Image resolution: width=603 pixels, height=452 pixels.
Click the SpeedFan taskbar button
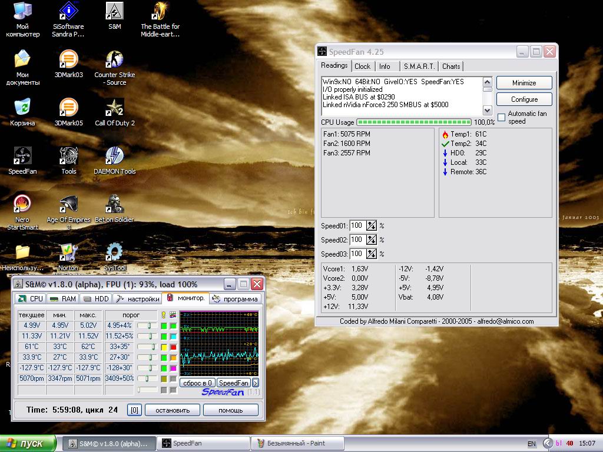(x=203, y=444)
